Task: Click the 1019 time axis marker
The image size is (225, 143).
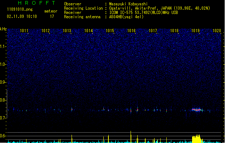Action: coord(195,31)
